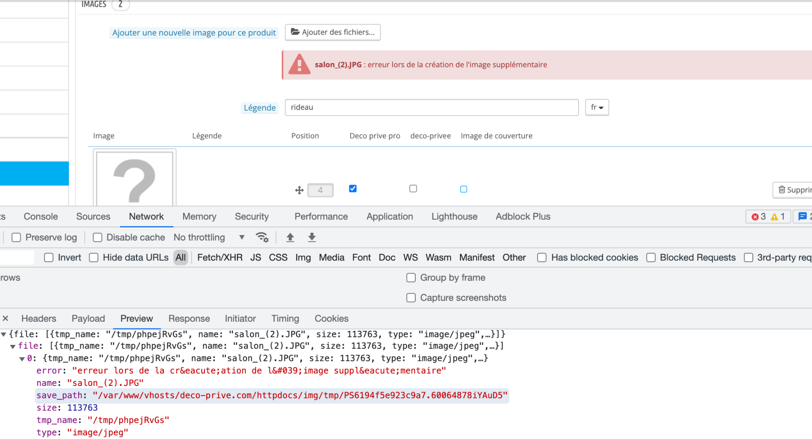This screenshot has height=440, width=812.
Task: Toggle the Disable cache checkbox
Action: click(97, 238)
